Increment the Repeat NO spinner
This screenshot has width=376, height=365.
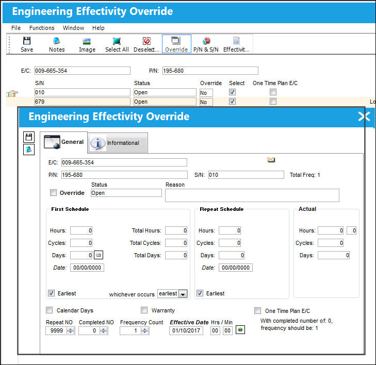pos(71,329)
